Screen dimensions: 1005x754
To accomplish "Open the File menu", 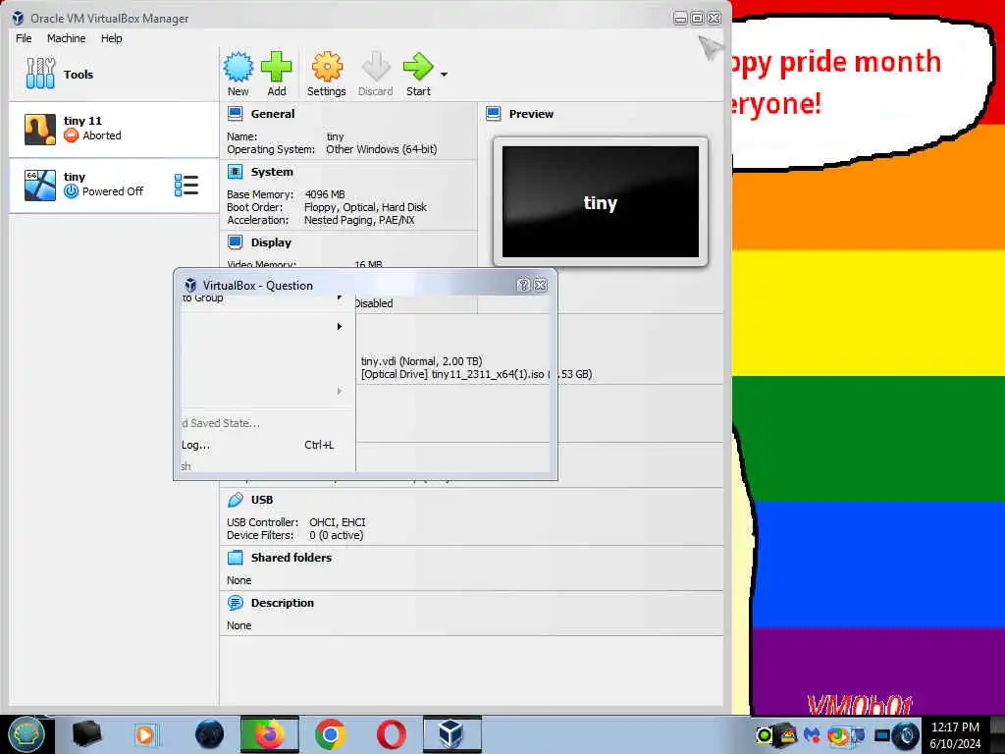I will coord(24,38).
